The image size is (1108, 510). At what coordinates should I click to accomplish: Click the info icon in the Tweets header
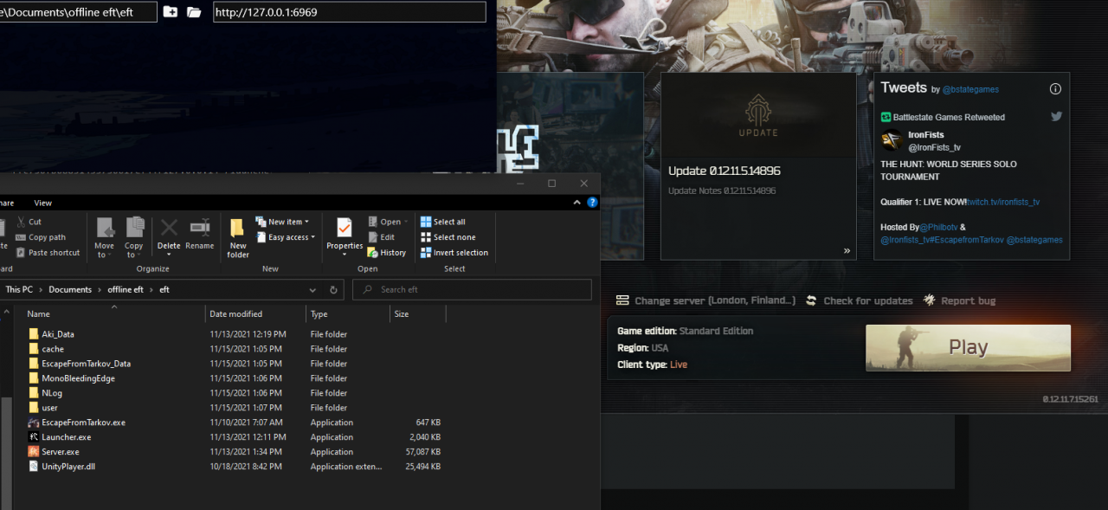click(1055, 88)
